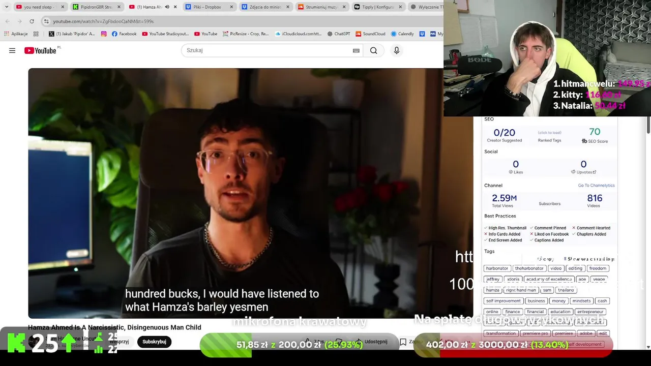651x366 pixels.
Task: Click the Subskrybuj subscribe button
Action: click(x=154, y=342)
